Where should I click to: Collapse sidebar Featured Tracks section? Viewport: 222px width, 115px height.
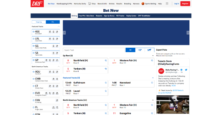(59, 27)
